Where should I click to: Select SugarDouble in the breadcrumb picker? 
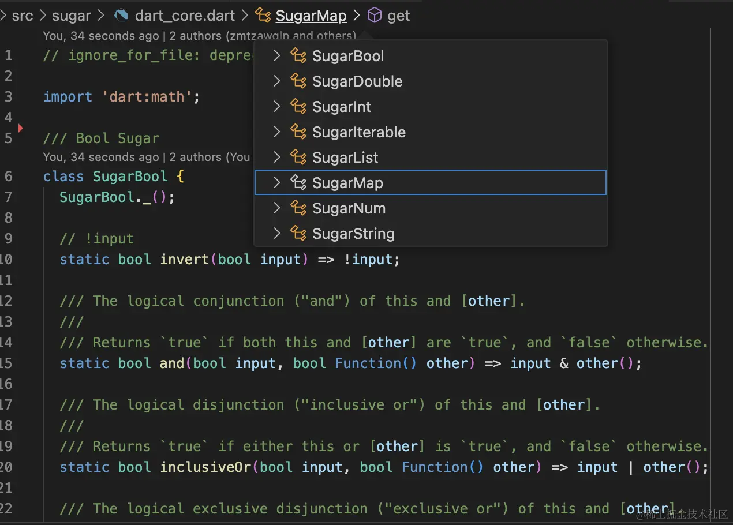(x=357, y=81)
